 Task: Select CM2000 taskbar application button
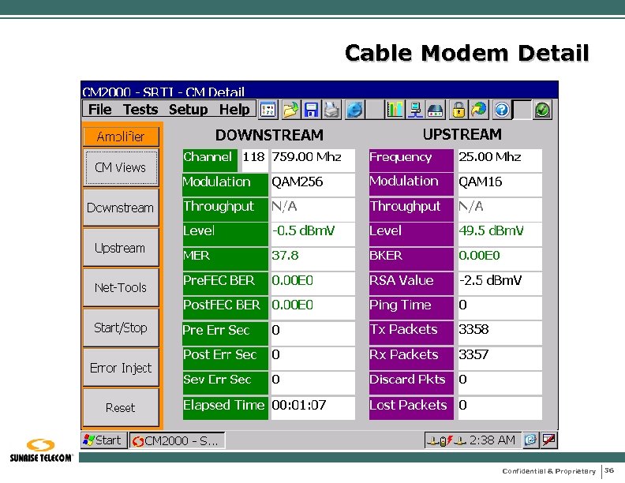click(177, 440)
